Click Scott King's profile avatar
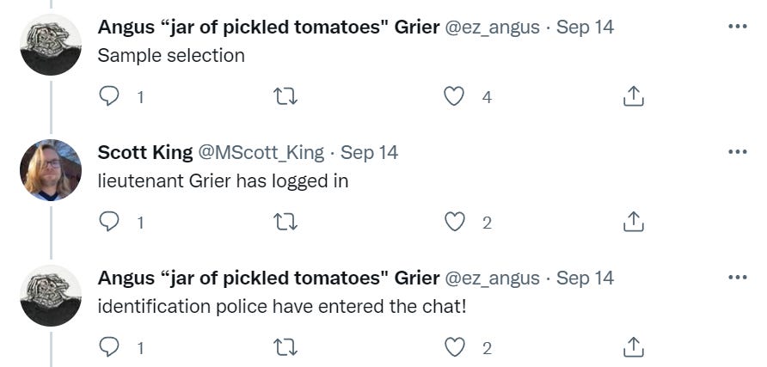 pyautogui.click(x=51, y=170)
